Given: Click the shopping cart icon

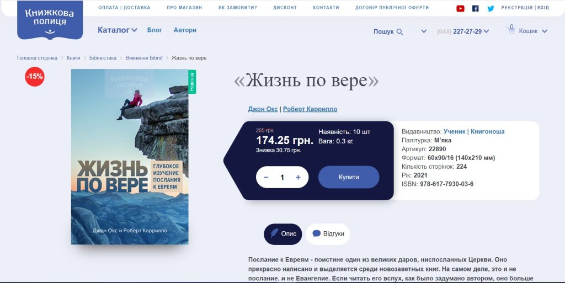Looking at the screenshot, I should point(510,30).
